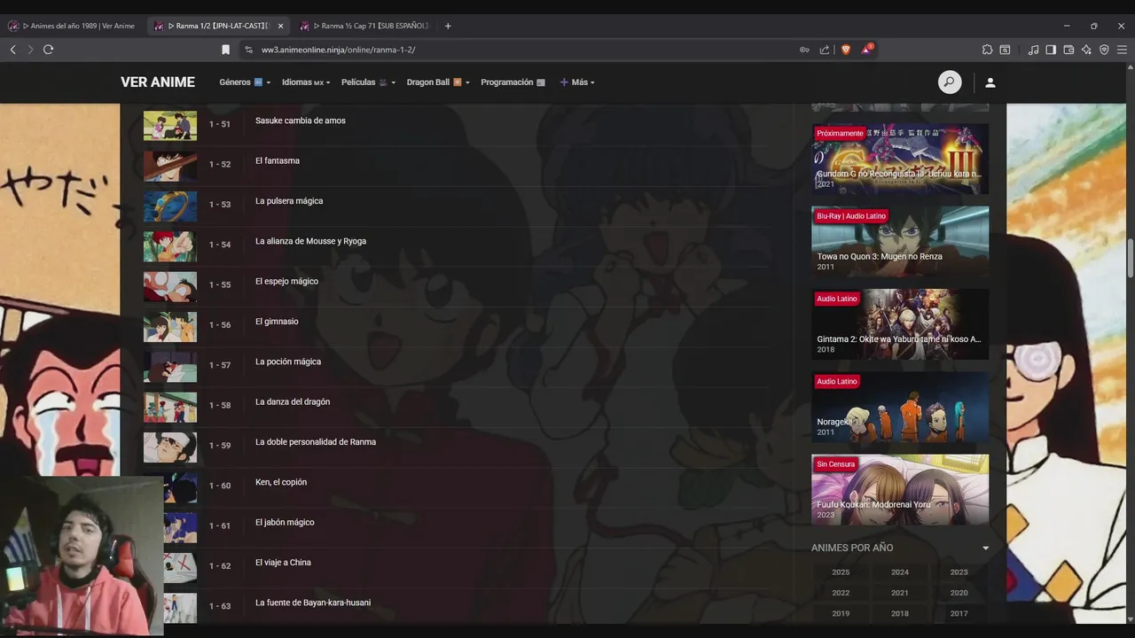1135x638 pixels.
Task: Switch to Animes del año 1989 tab
Action: point(73,26)
